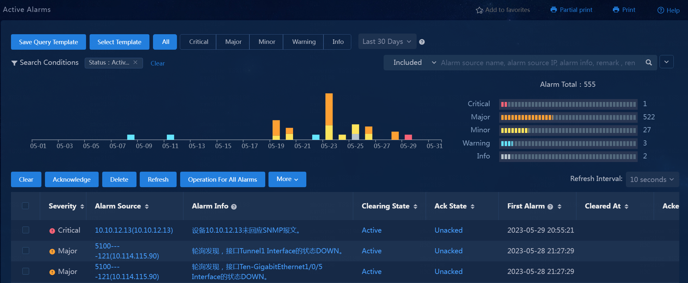The width and height of the screenshot is (688, 283).
Task: Click the blue Clear alarms button
Action: coord(26,179)
